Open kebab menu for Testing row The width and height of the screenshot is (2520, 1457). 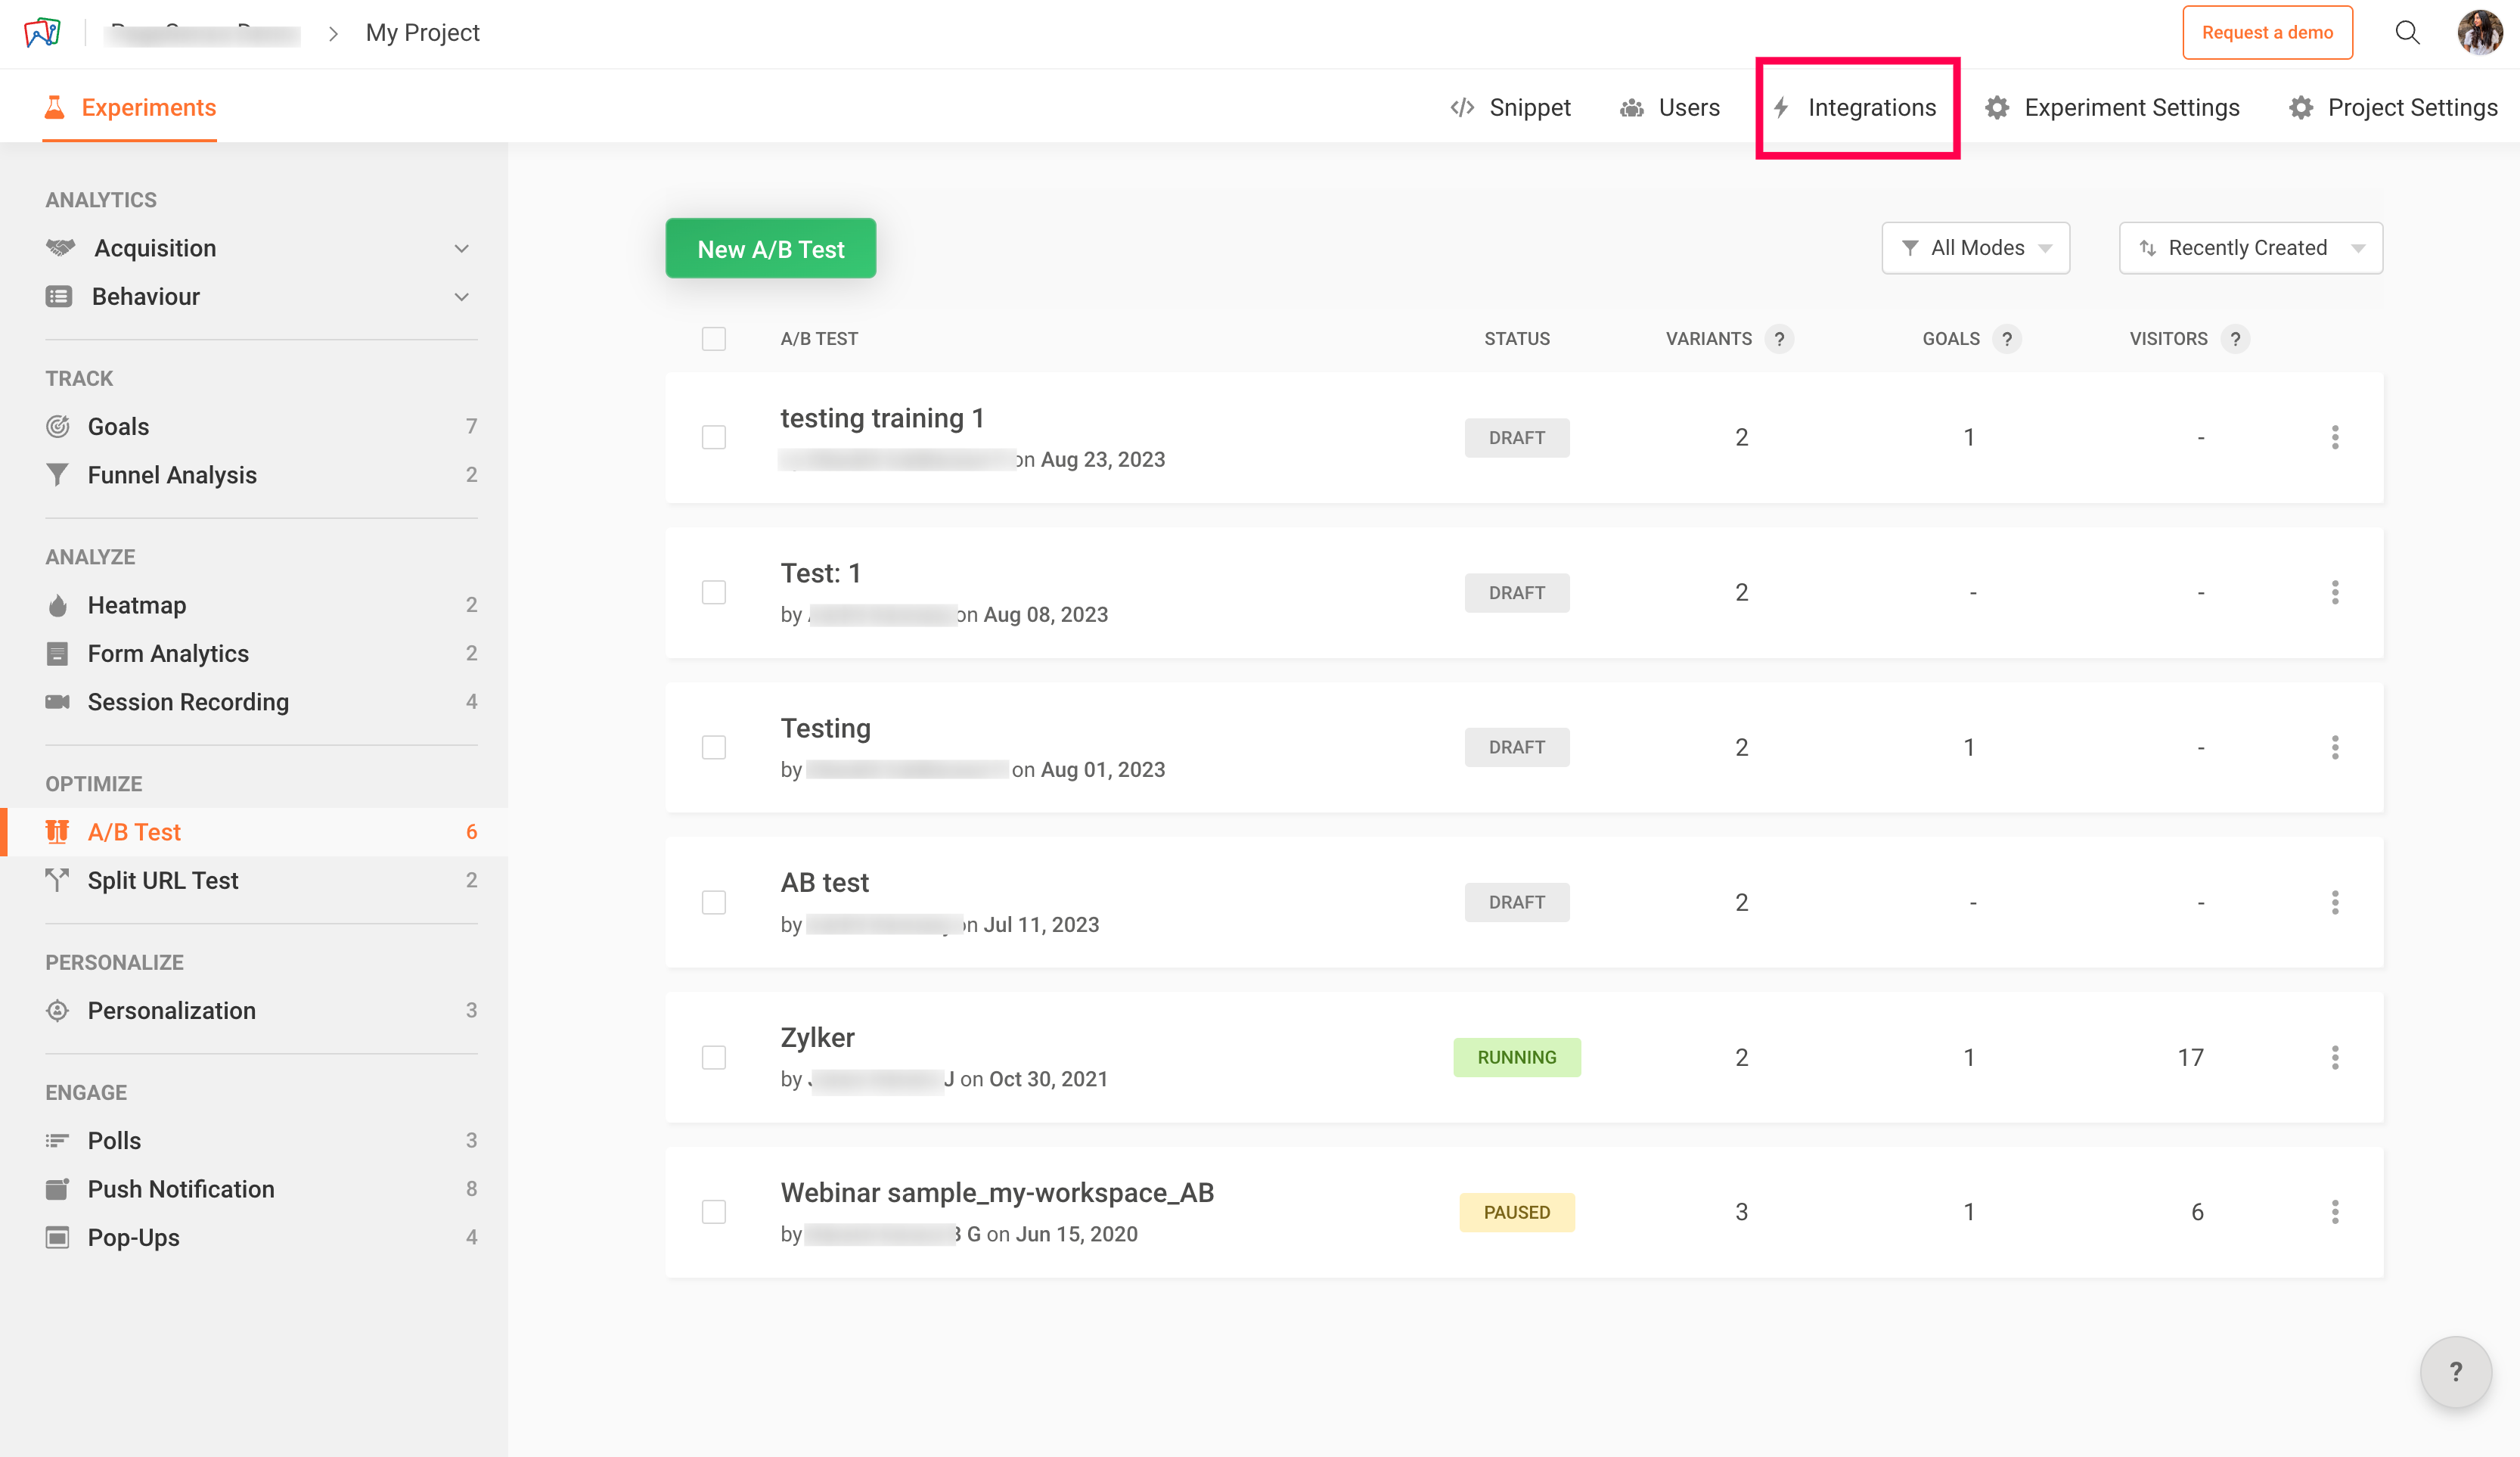[2335, 747]
